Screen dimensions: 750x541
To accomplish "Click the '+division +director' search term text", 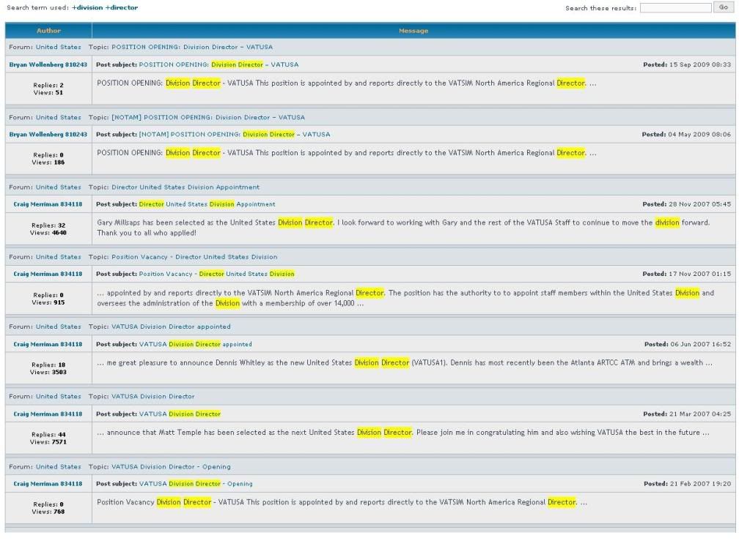I will pos(104,7).
